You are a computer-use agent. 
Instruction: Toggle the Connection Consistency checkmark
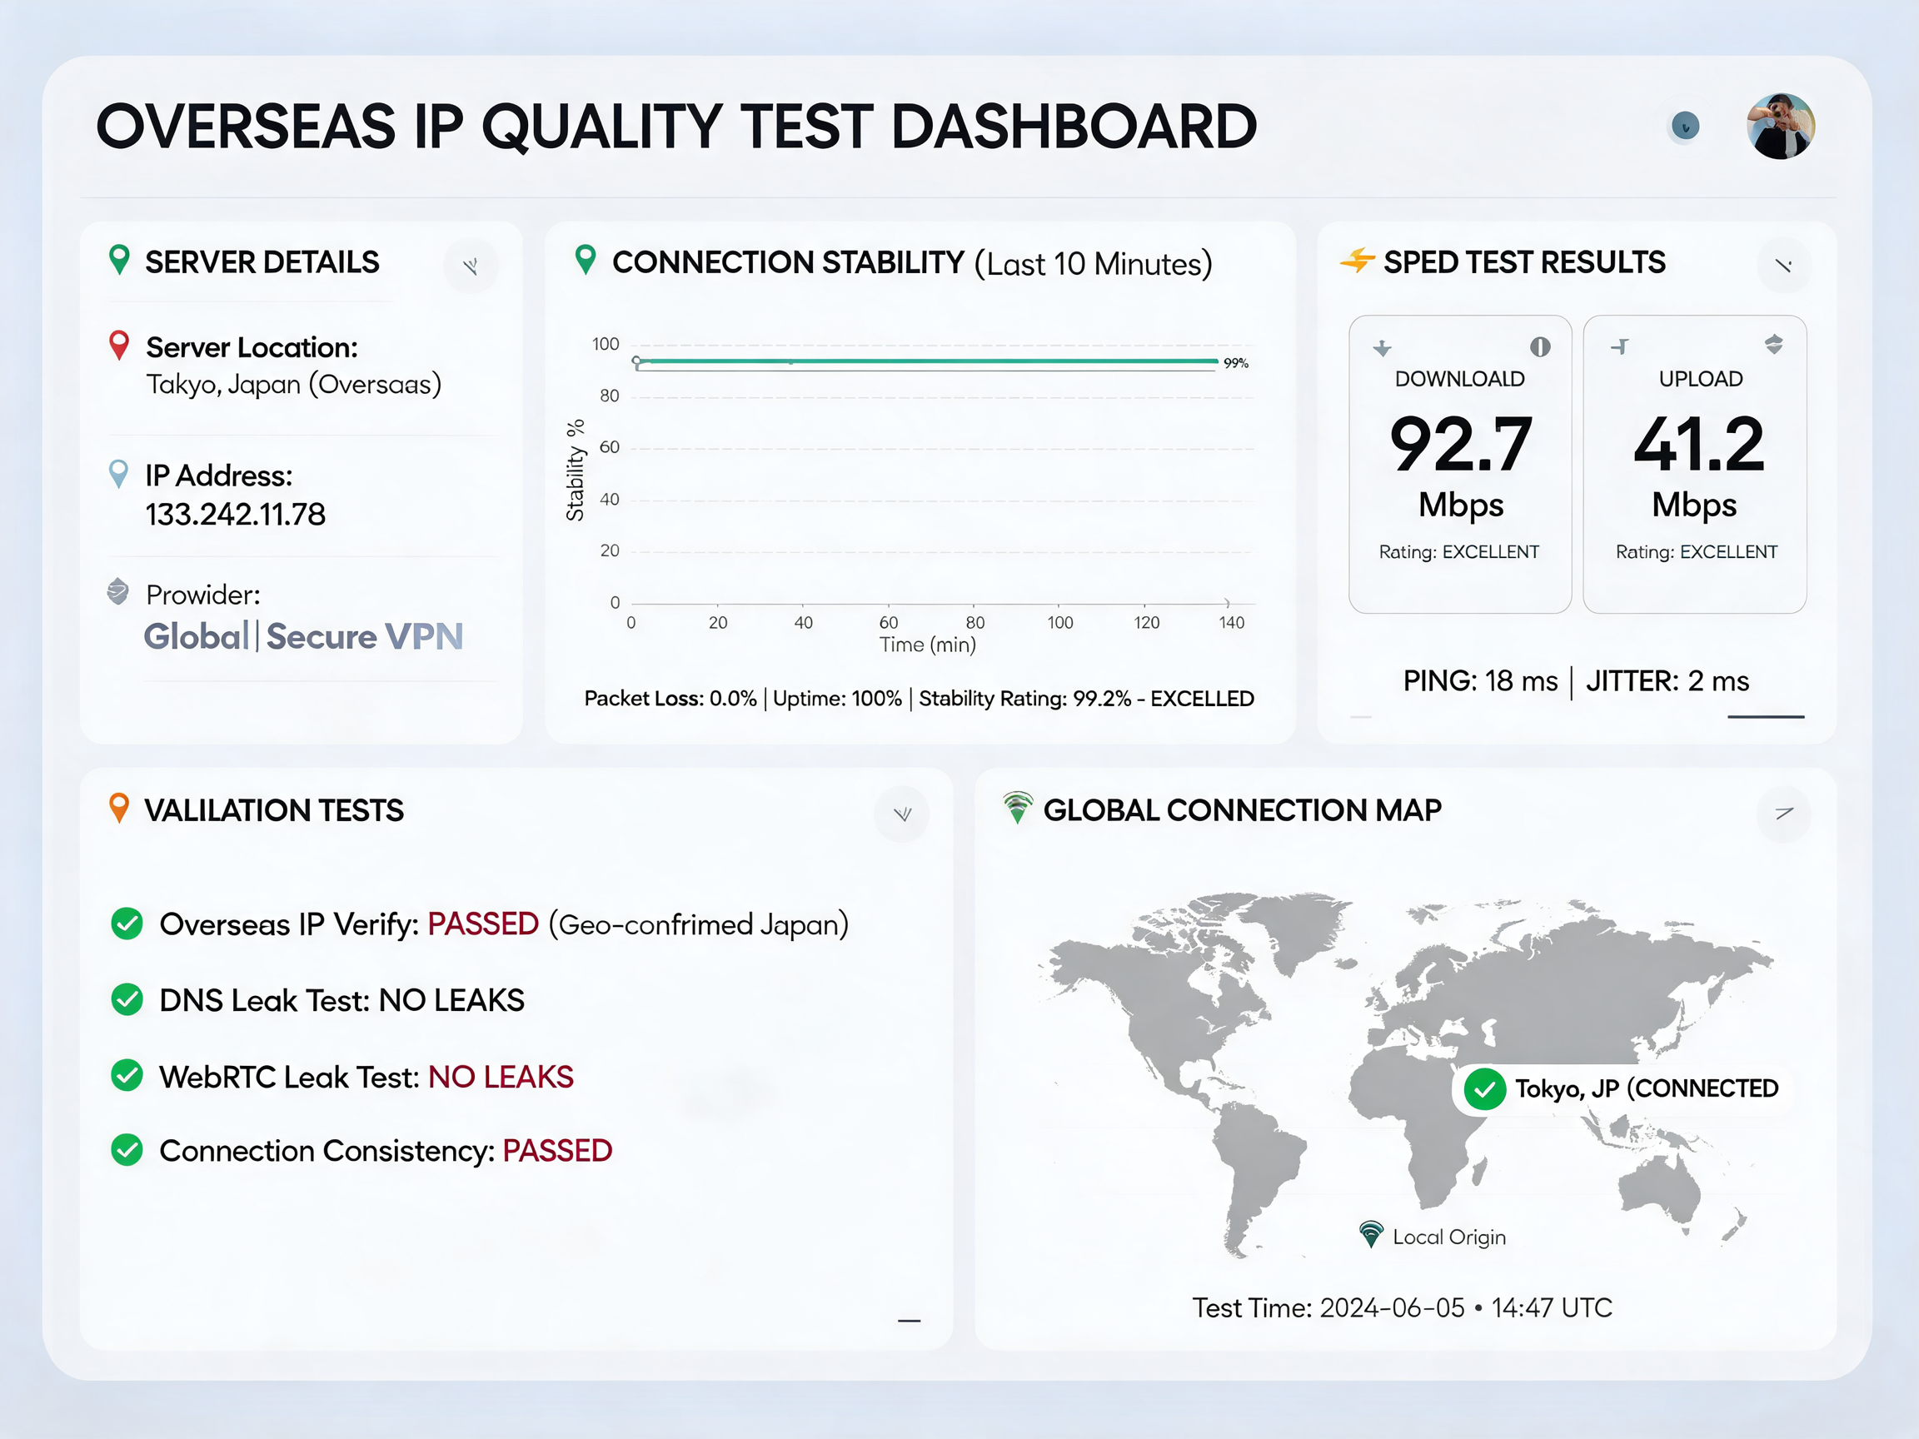click(x=127, y=1151)
